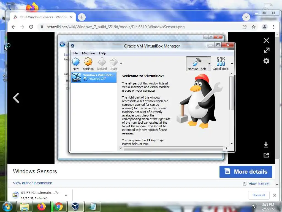Viewport: 282px width, 212px height.
Task: Click Show all downloads button
Action: click(259, 195)
